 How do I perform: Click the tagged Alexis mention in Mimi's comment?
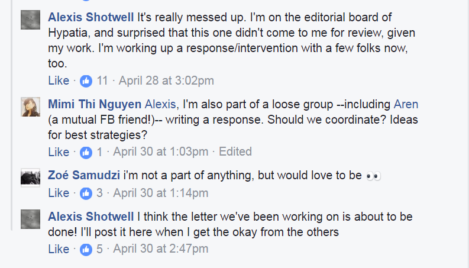pyautogui.click(x=160, y=105)
